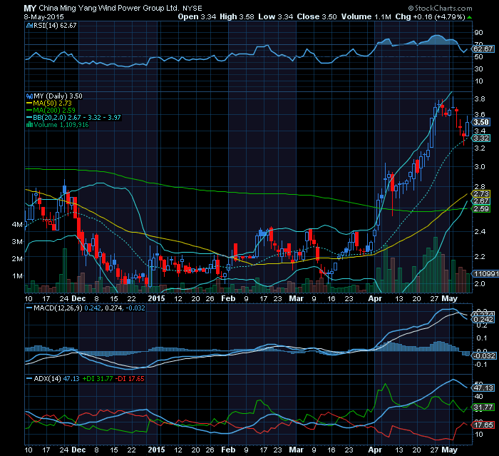Click the 62.67 RSI value tag on right axis
This screenshot has width=499, height=456.
tap(483, 49)
